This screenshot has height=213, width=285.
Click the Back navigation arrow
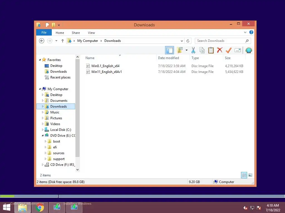click(42, 41)
